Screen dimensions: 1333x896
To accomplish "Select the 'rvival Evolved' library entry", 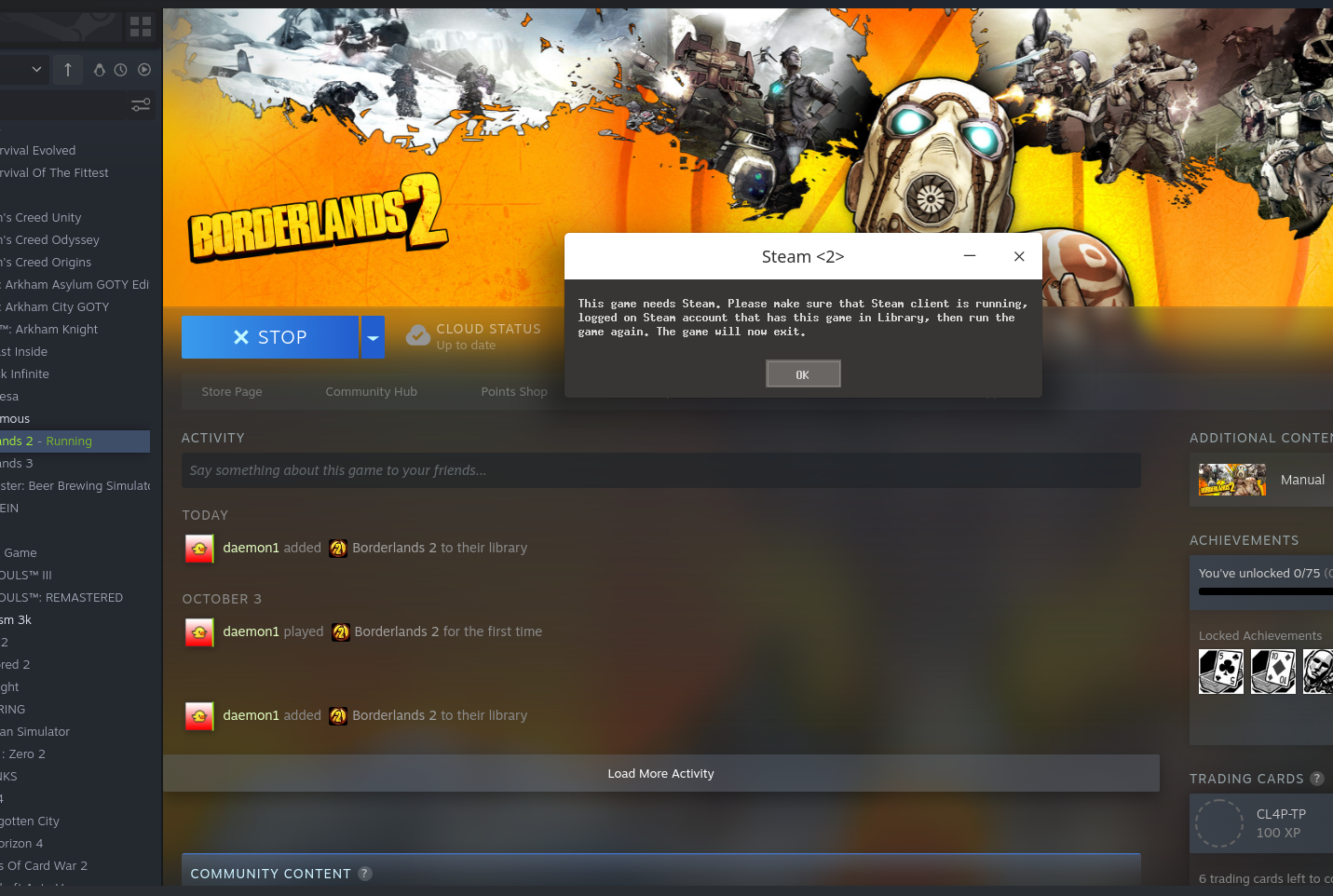I will tap(75, 150).
